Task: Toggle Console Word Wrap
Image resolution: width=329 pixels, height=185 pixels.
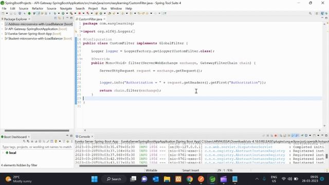Action: pyautogui.click(x=289, y=136)
